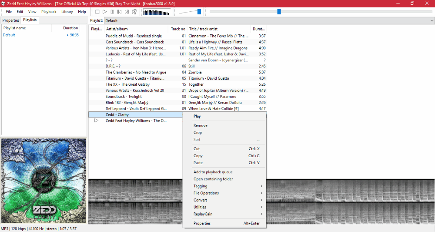Select the Sander van Doorn - Joyenergizer track
The height and width of the screenshot is (232, 435).
tap(177, 60)
